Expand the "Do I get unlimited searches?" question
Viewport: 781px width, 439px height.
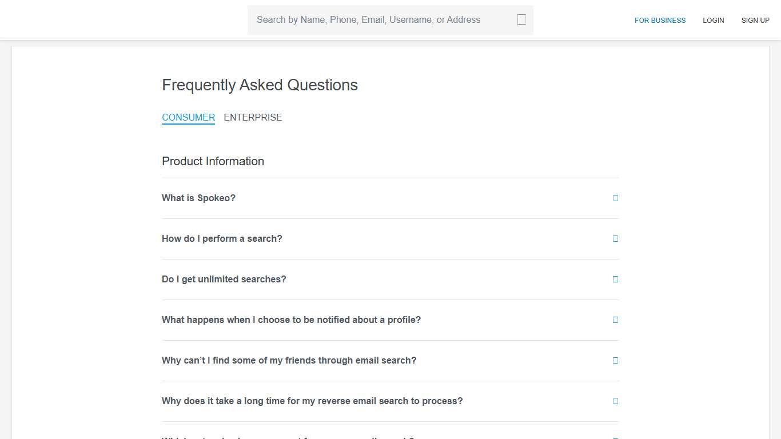tap(224, 279)
